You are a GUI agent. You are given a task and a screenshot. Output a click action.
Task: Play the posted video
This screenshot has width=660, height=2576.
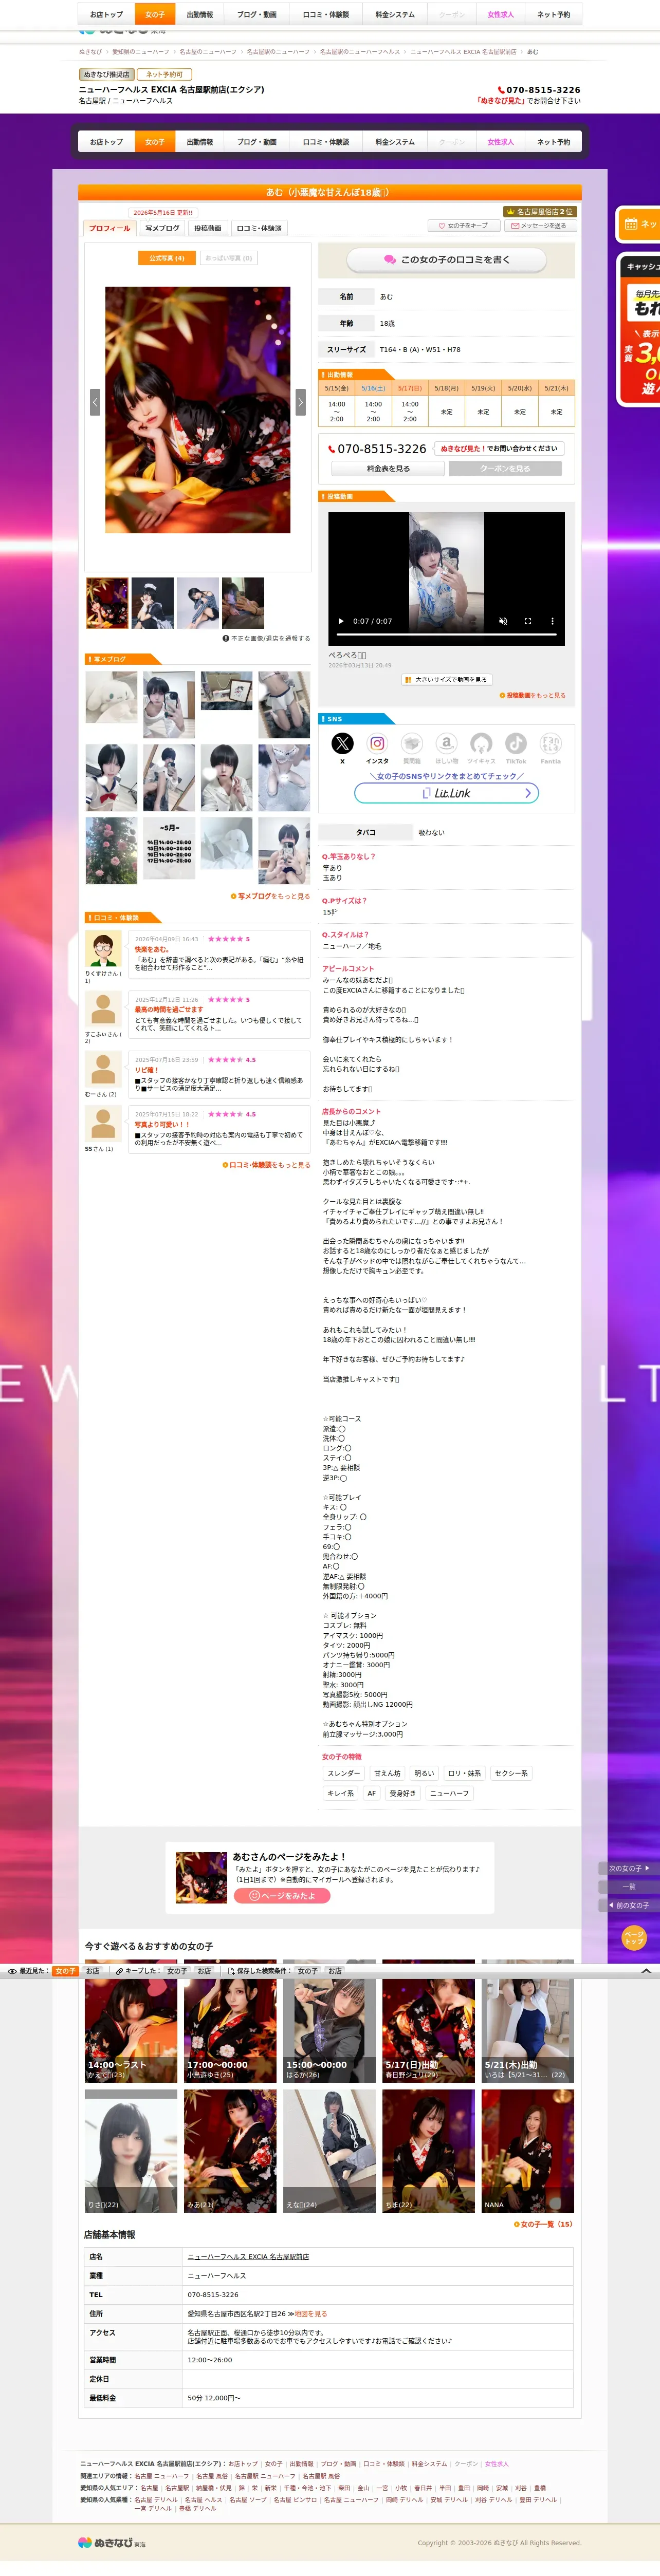(x=341, y=621)
